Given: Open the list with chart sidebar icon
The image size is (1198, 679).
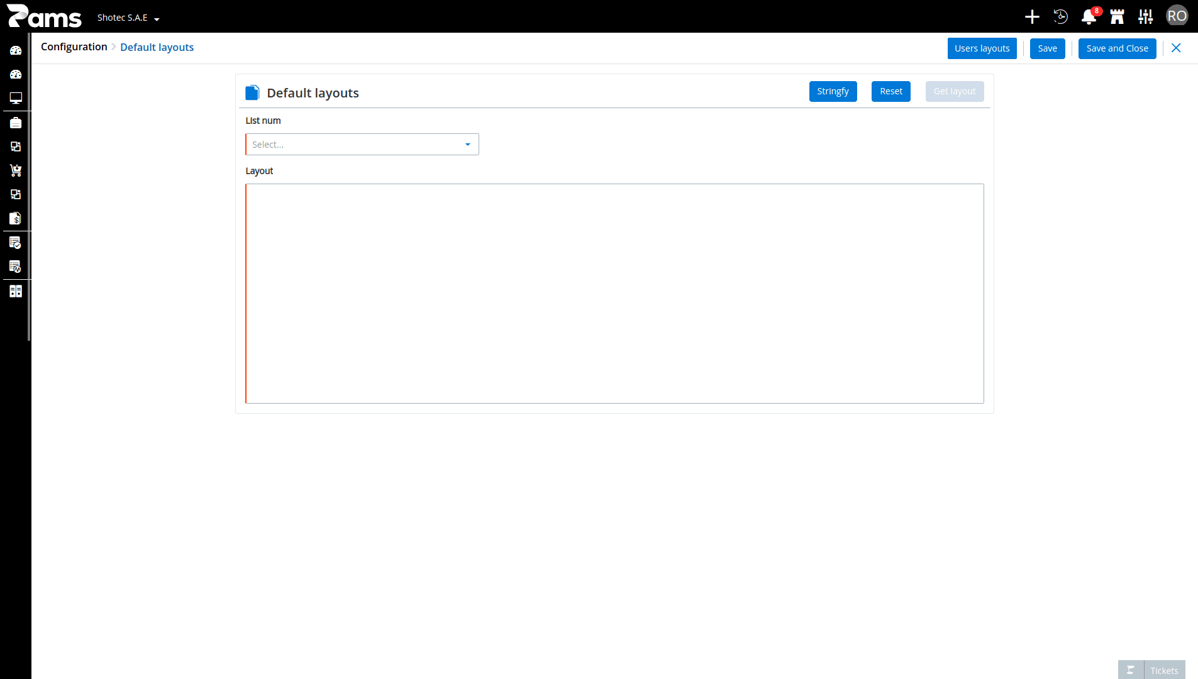Looking at the screenshot, I should click(16, 267).
